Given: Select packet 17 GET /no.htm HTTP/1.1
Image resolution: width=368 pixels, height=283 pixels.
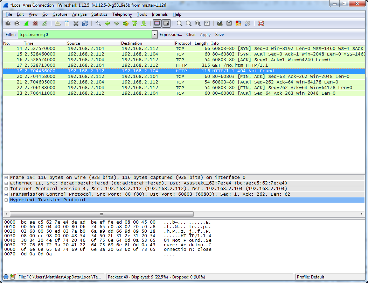Looking at the screenshot, I should [x=184, y=65].
